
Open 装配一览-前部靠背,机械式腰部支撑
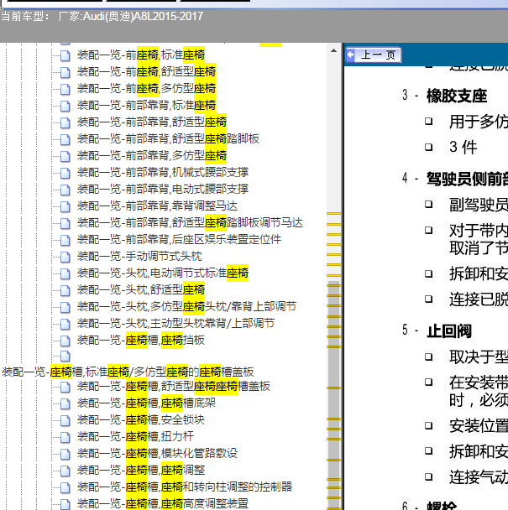163,173
